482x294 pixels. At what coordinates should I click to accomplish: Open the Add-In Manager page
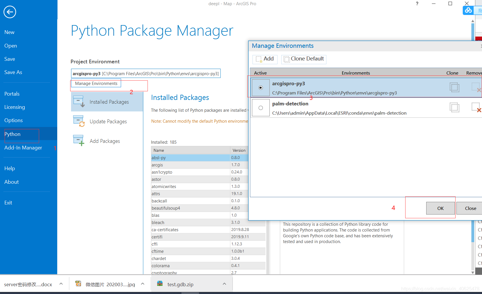[23, 148]
